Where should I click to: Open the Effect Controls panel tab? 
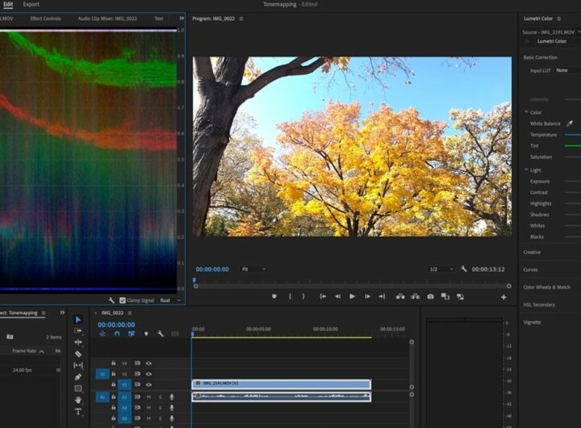point(45,19)
